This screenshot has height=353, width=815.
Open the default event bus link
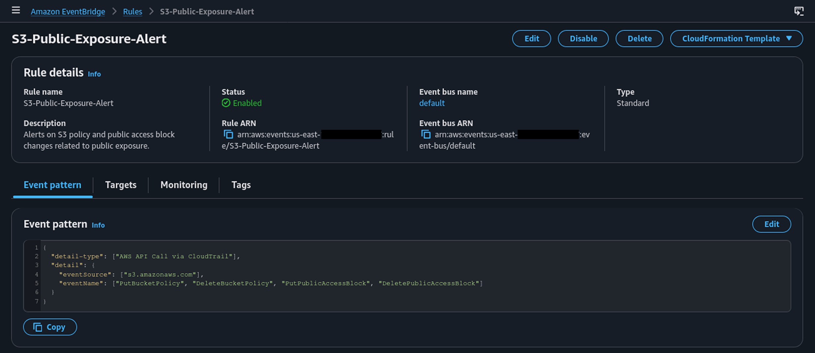(432, 103)
